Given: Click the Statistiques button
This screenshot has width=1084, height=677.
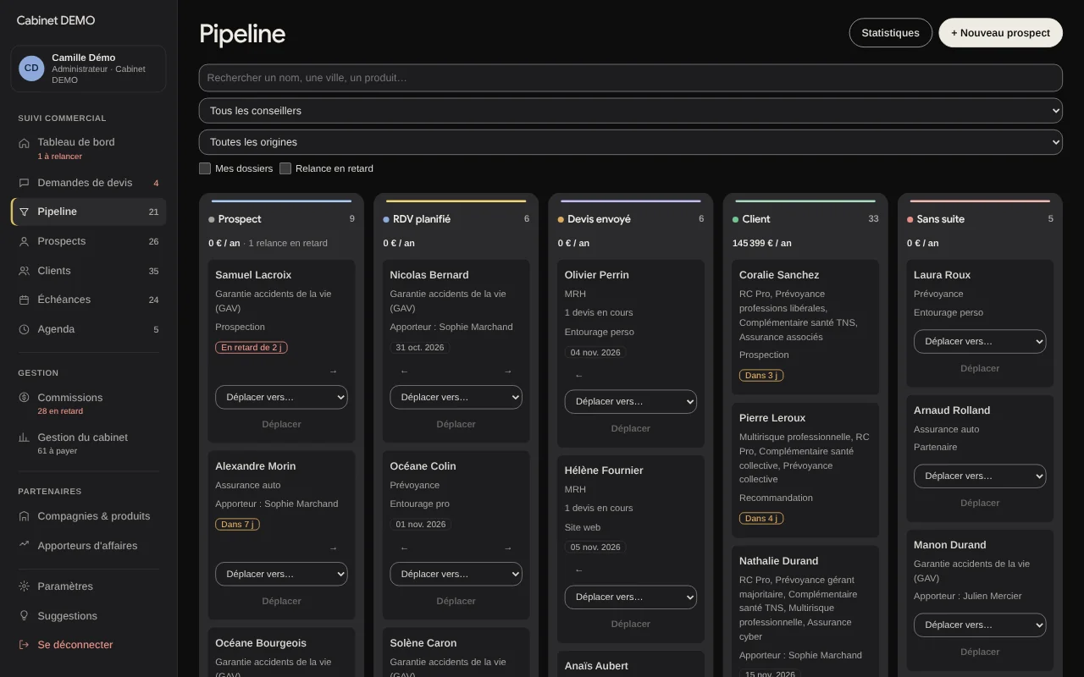Looking at the screenshot, I should point(890,33).
